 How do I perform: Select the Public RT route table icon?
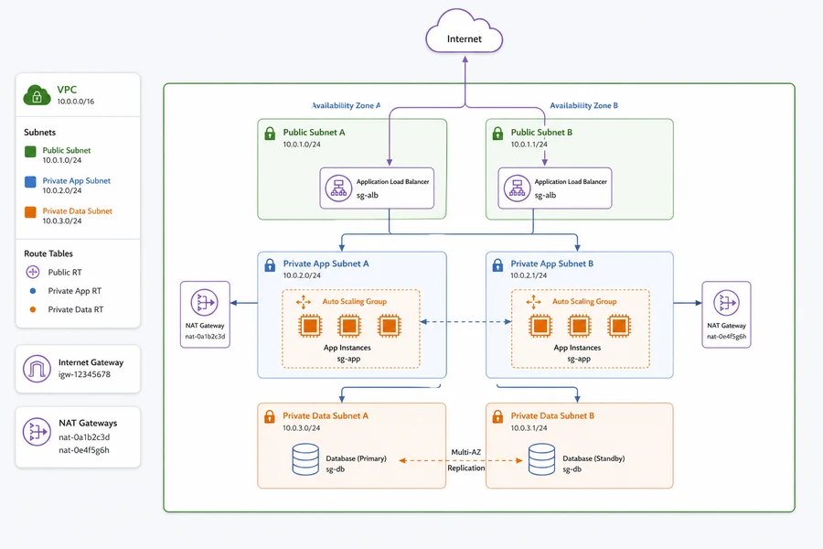[x=33, y=272]
